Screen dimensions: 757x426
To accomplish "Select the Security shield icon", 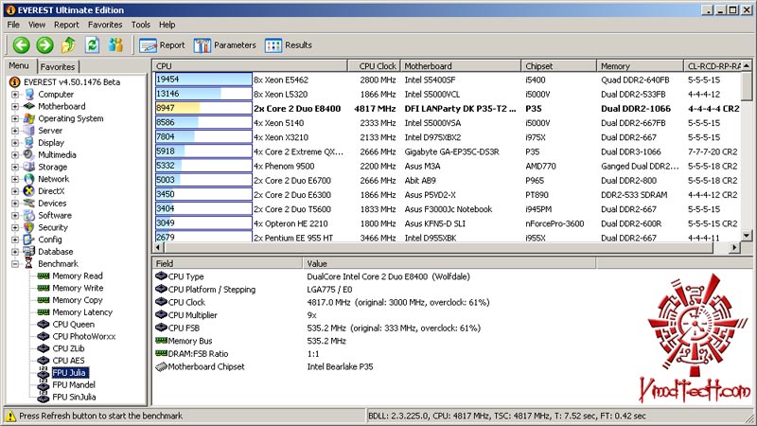I will 29,227.
